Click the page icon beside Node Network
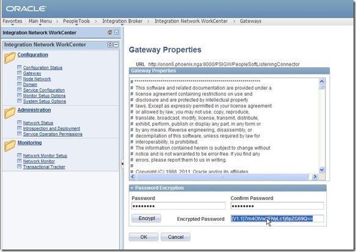Viewport: 356px width, 252px height. [x=20, y=79]
